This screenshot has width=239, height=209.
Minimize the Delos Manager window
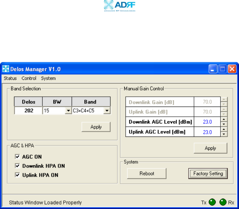pos(213,69)
